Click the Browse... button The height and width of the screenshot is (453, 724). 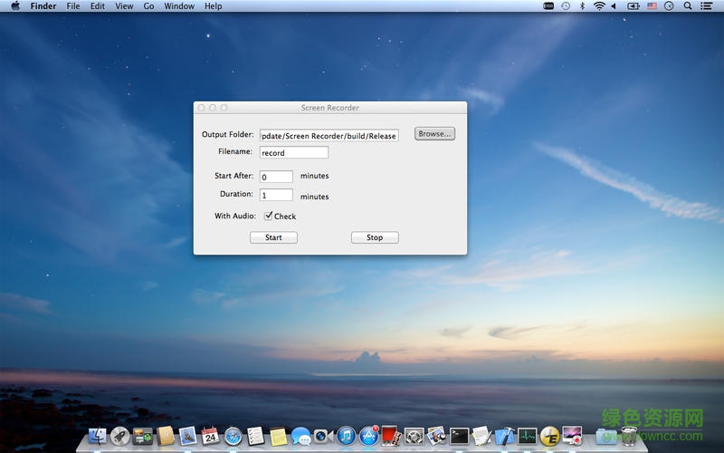[434, 134]
